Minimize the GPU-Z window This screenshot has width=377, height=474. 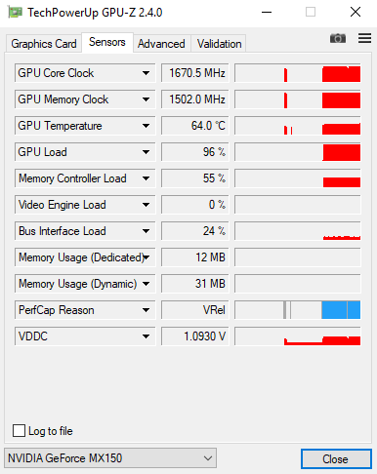click(267, 13)
